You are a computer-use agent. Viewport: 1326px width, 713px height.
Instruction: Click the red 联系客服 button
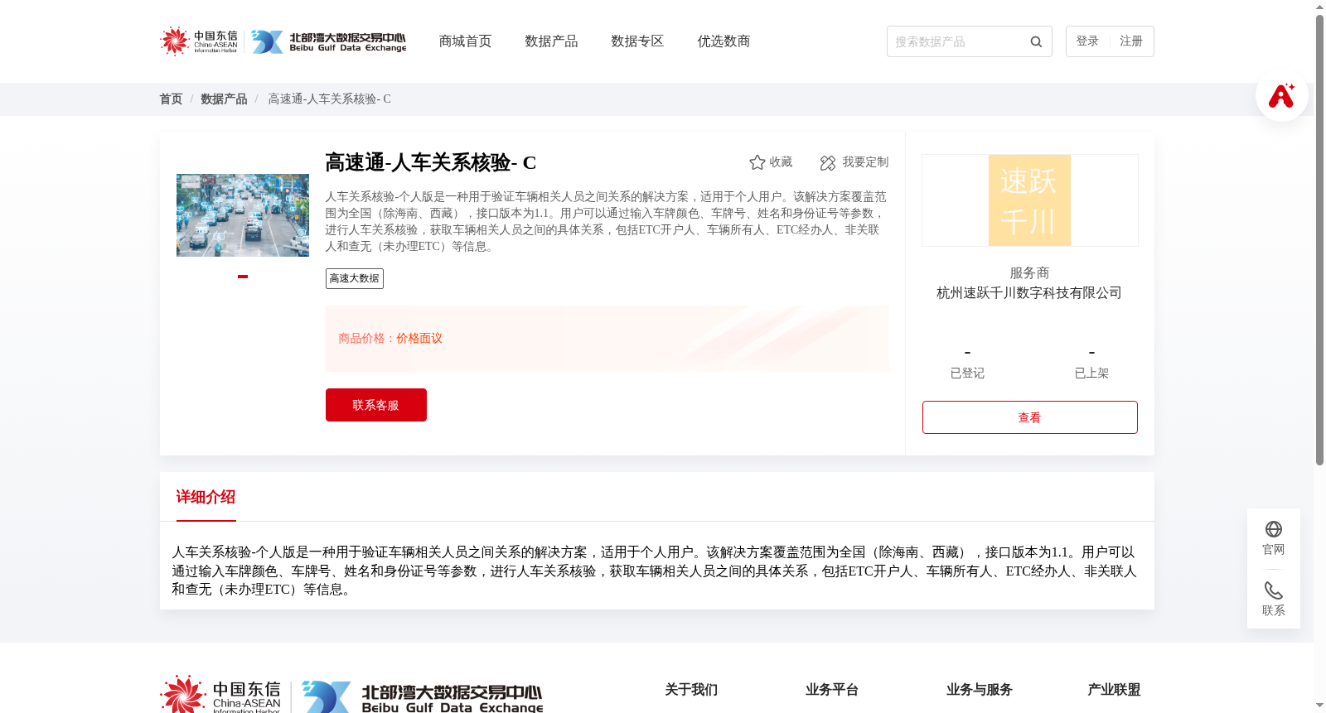click(x=376, y=405)
